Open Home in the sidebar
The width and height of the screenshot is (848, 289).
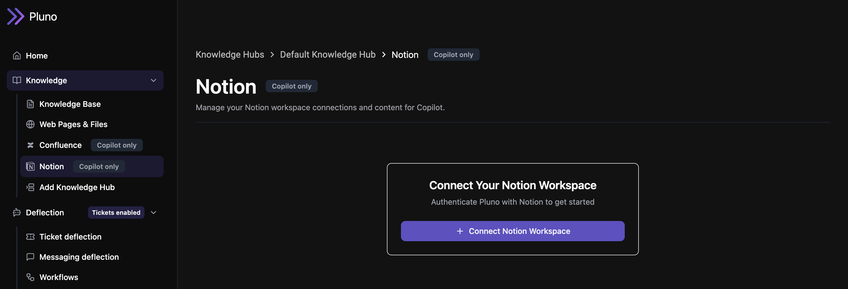pos(85,56)
